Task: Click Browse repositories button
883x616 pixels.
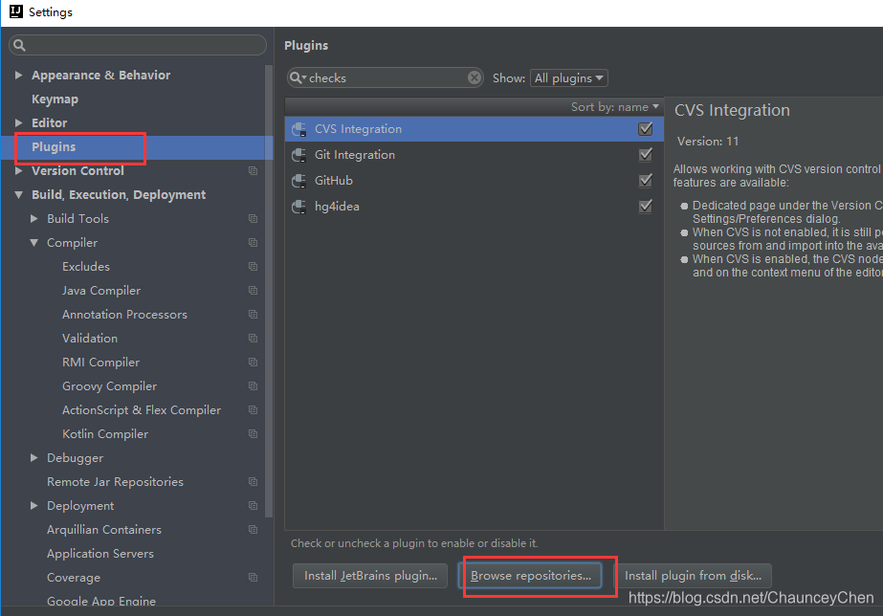Action: 531,576
